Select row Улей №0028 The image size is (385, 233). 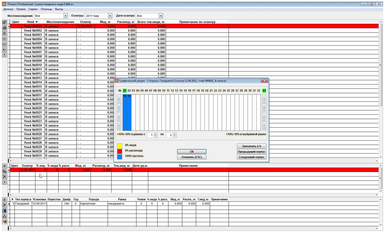(62, 143)
